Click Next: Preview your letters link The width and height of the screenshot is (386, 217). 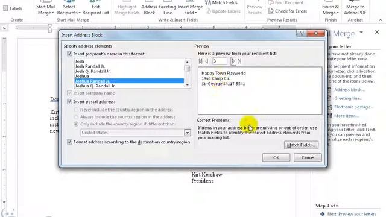(x=352, y=214)
